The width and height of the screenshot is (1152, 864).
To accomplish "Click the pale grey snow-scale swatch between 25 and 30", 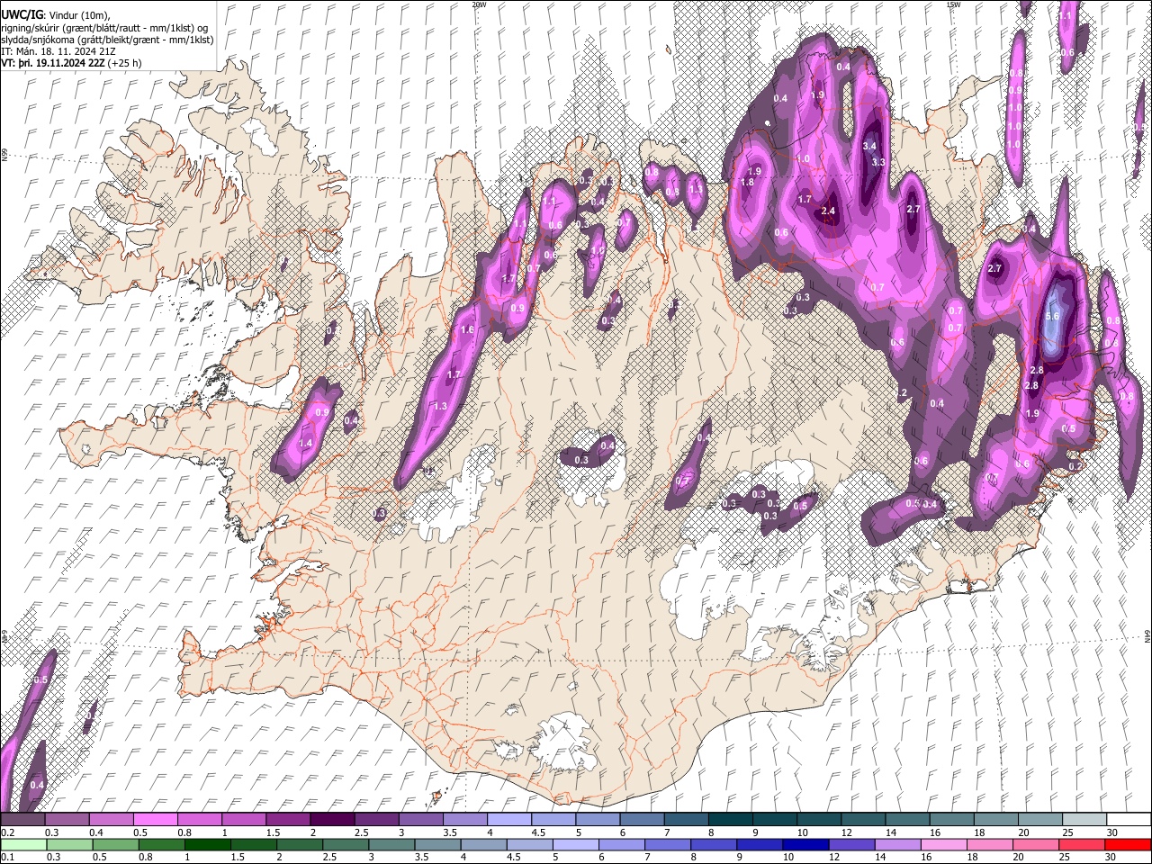I will point(1084,820).
